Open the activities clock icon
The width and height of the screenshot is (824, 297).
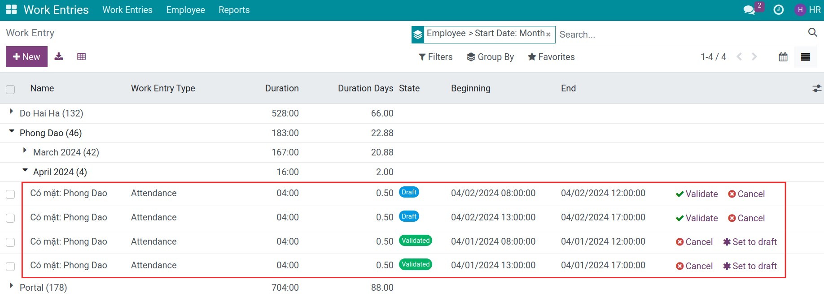point(779,9)
